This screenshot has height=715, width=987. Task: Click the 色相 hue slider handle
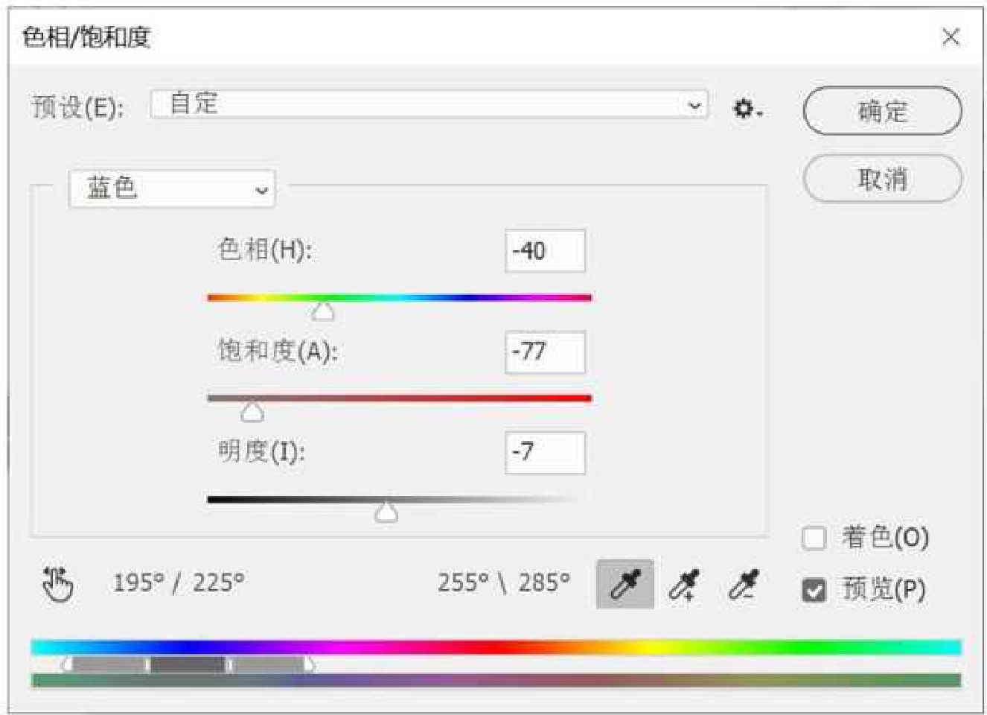tap(323, 311)
